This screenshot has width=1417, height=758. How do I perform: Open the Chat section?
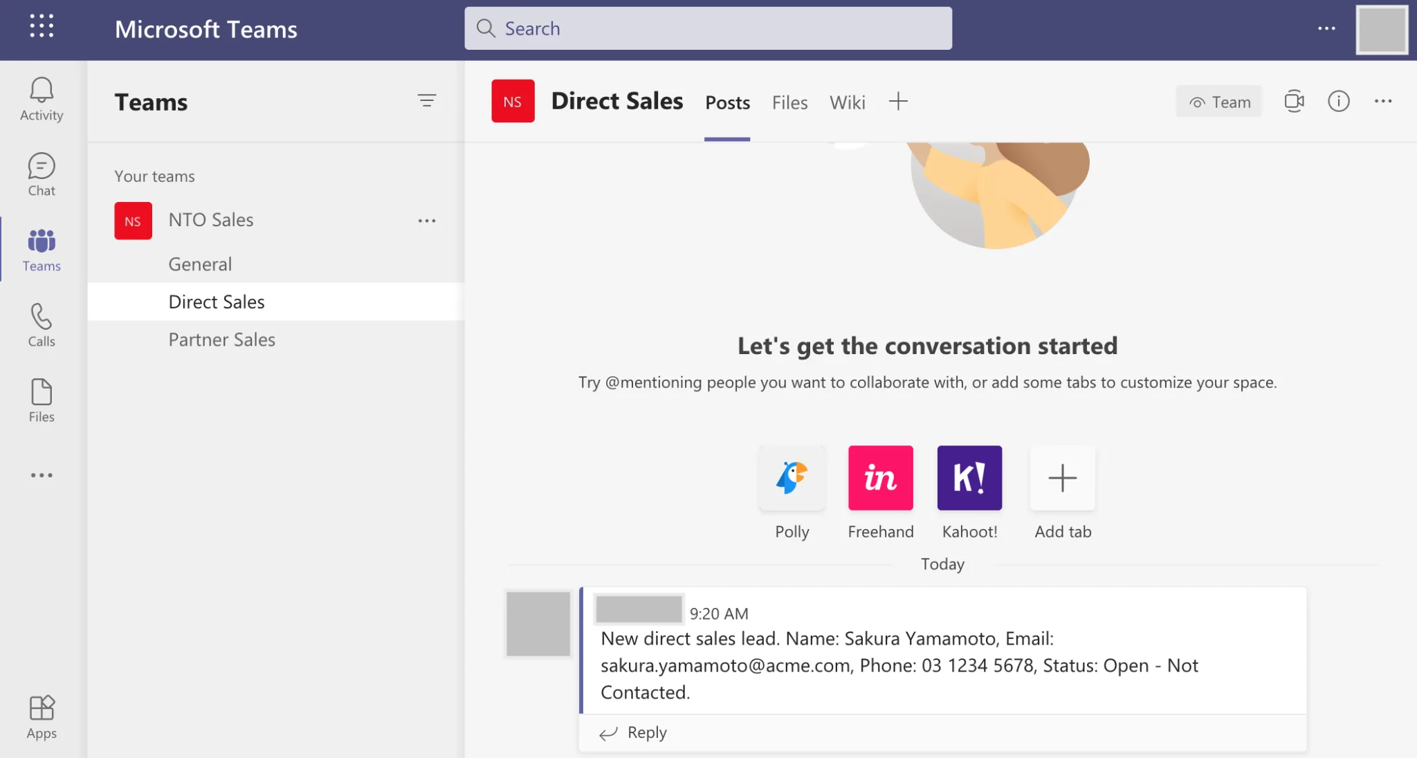pos(42,174)
